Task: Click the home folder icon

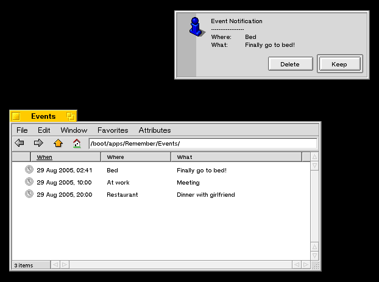Action: [x=76, y=143]
